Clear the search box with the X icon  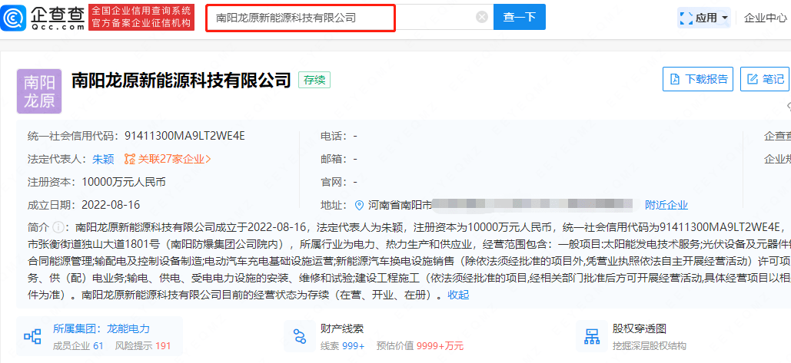[x=482, y=18]
